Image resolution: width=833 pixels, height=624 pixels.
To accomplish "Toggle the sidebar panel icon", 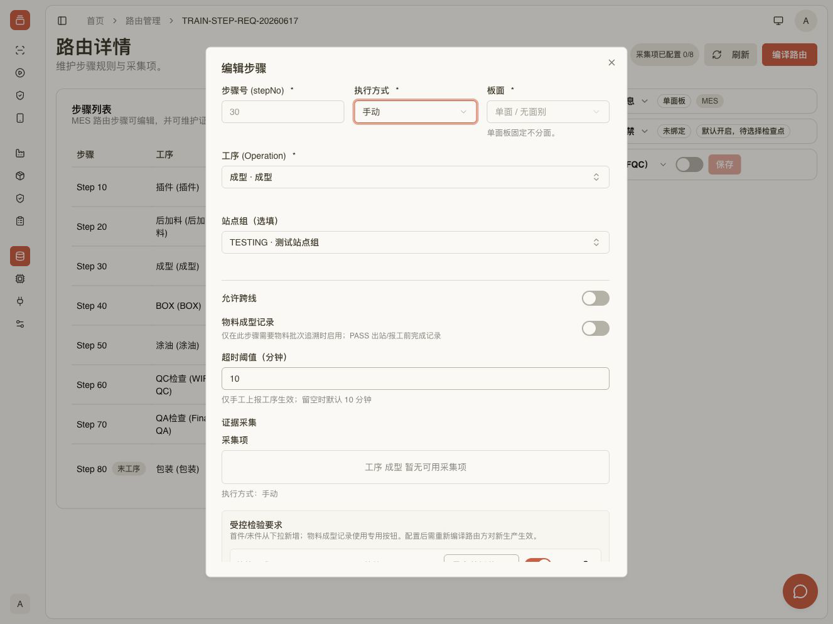I will tap(62, 21).
